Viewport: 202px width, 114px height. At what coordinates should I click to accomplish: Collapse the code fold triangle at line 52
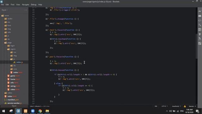click(36, 19)
